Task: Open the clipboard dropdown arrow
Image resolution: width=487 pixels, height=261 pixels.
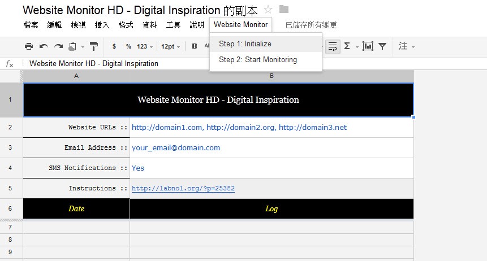Action: 83,47
